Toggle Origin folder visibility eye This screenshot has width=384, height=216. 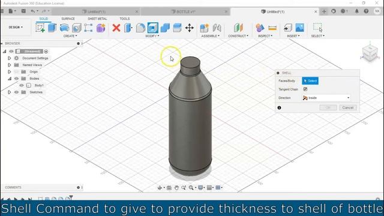[x=16, y=72]
